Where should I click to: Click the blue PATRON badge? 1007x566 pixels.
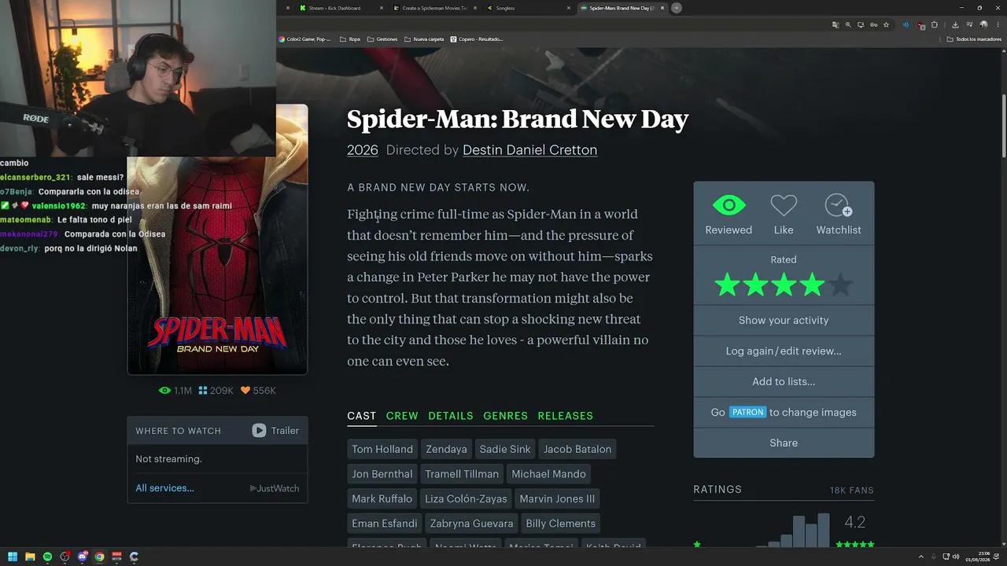coord(747,412)
